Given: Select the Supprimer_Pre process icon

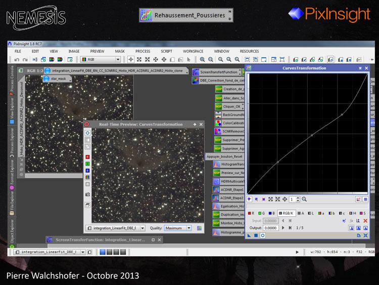Looking at the screenshot, I should coord(229,140).
